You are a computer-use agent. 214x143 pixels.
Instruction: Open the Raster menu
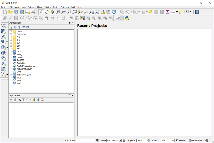(x=56, y=7)
